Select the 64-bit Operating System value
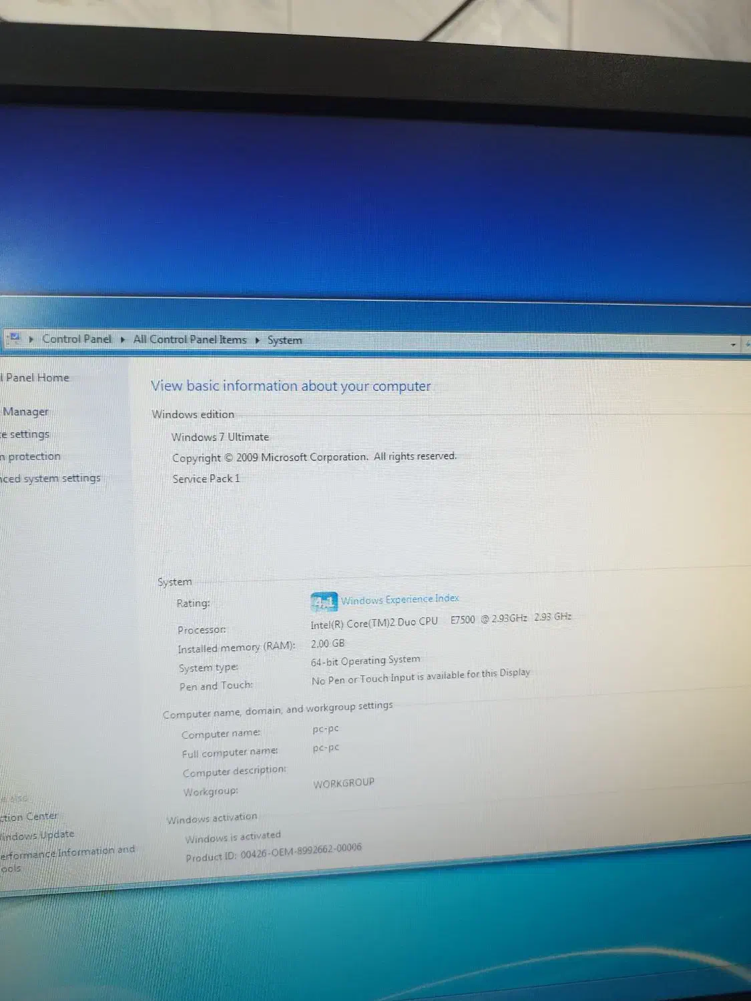Image resolution: width=751 pixels, height=1001 pixels. [366, 661]
